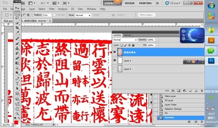Switch to the PATHS tab

(x=128, y=35)
